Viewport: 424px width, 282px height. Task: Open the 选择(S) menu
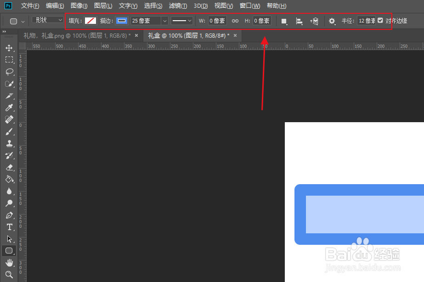(x=153, y=6)
